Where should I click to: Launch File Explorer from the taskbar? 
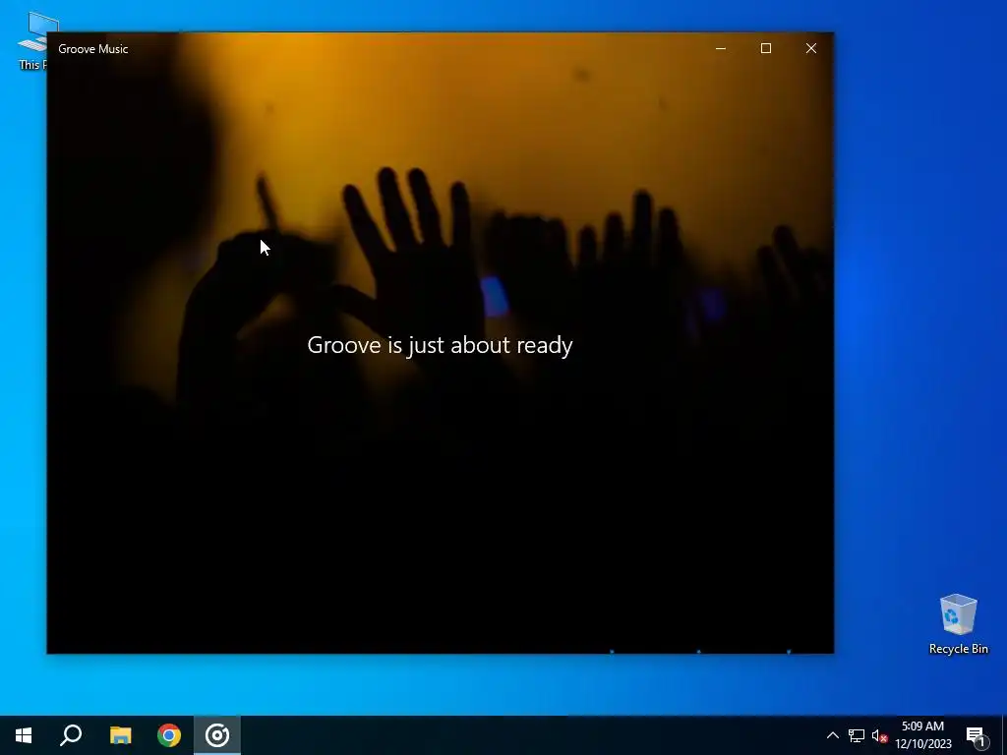click(120, 735)
